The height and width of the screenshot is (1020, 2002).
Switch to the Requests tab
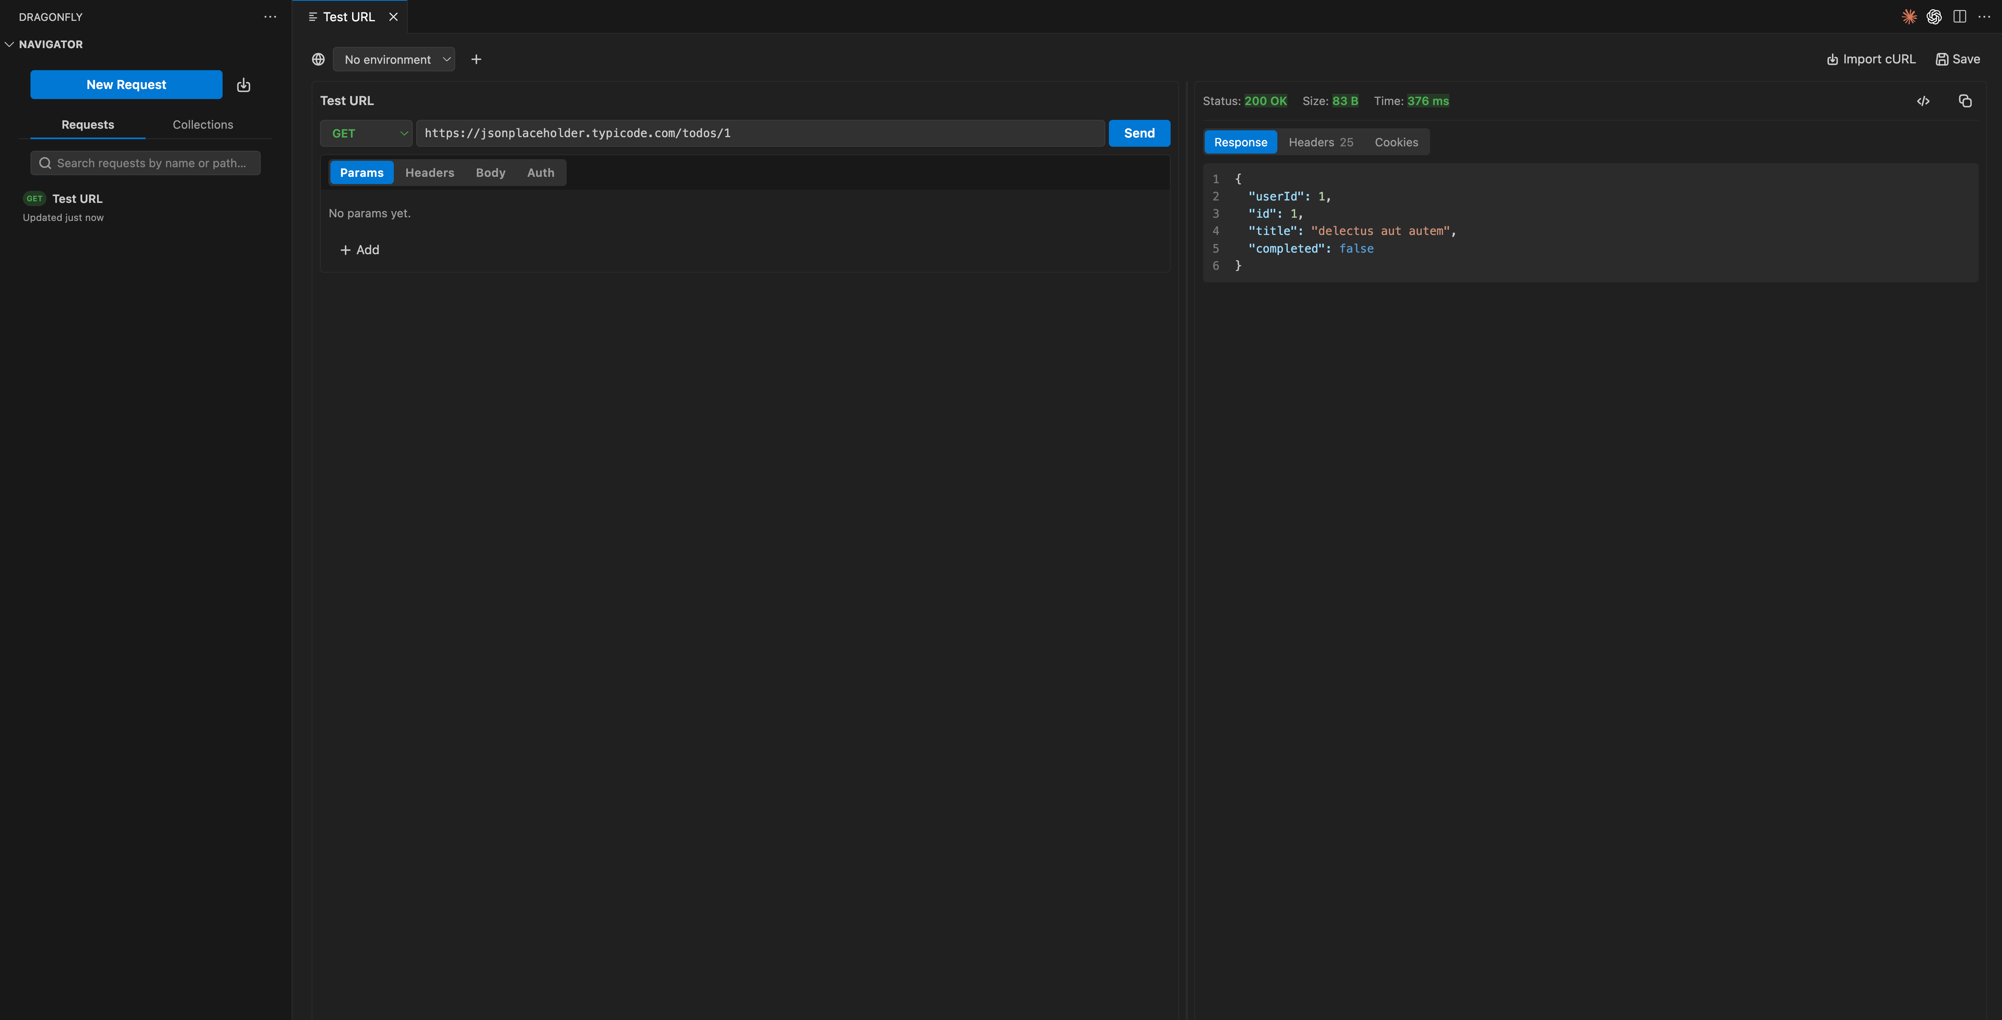click(x=88, y=124)
